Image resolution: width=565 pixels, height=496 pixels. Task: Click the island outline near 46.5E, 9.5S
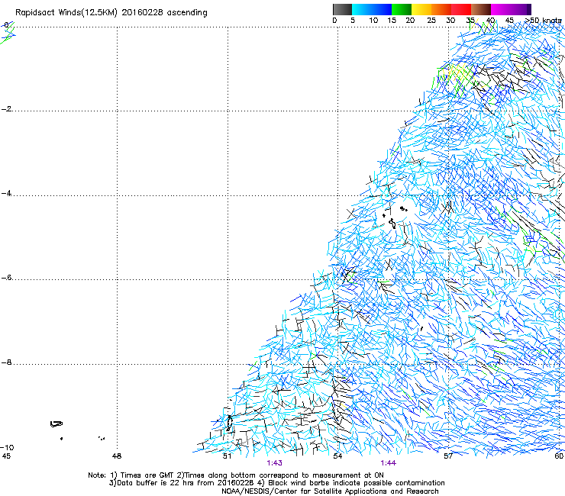click(56, 424)
